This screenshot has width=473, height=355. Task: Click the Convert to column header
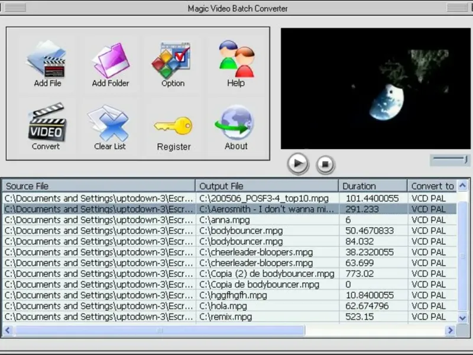(432, 186)
